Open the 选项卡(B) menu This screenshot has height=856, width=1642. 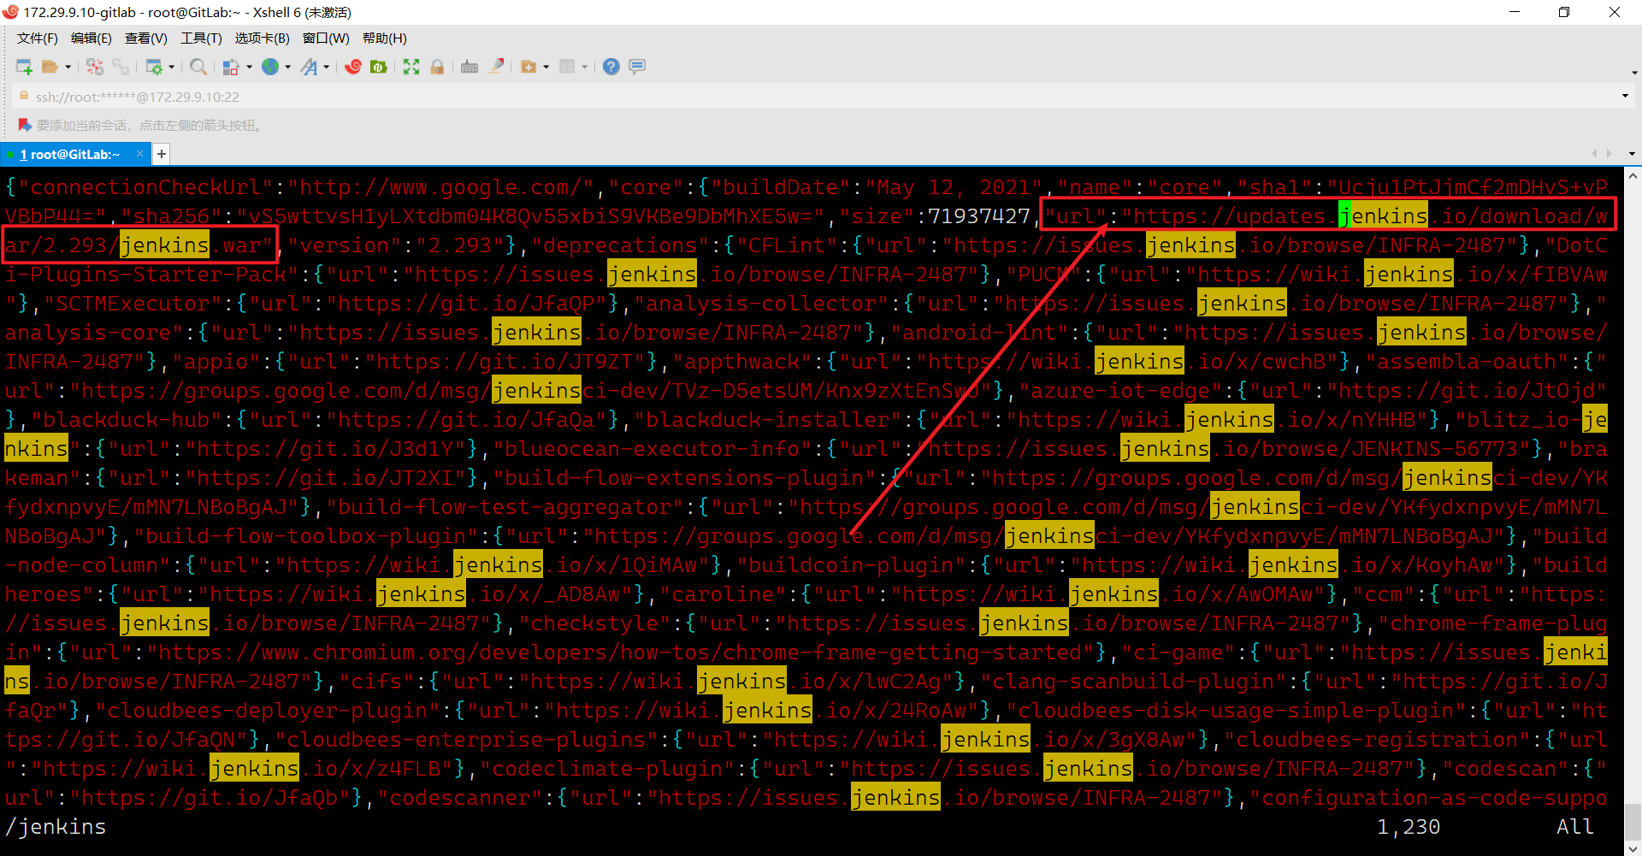263,38
